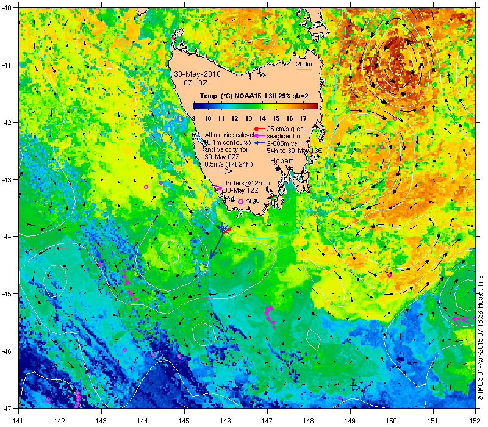The image size is (488, 427).
Task: Click the '2-885m vel' legend text
Action: [x=282, y=143]
